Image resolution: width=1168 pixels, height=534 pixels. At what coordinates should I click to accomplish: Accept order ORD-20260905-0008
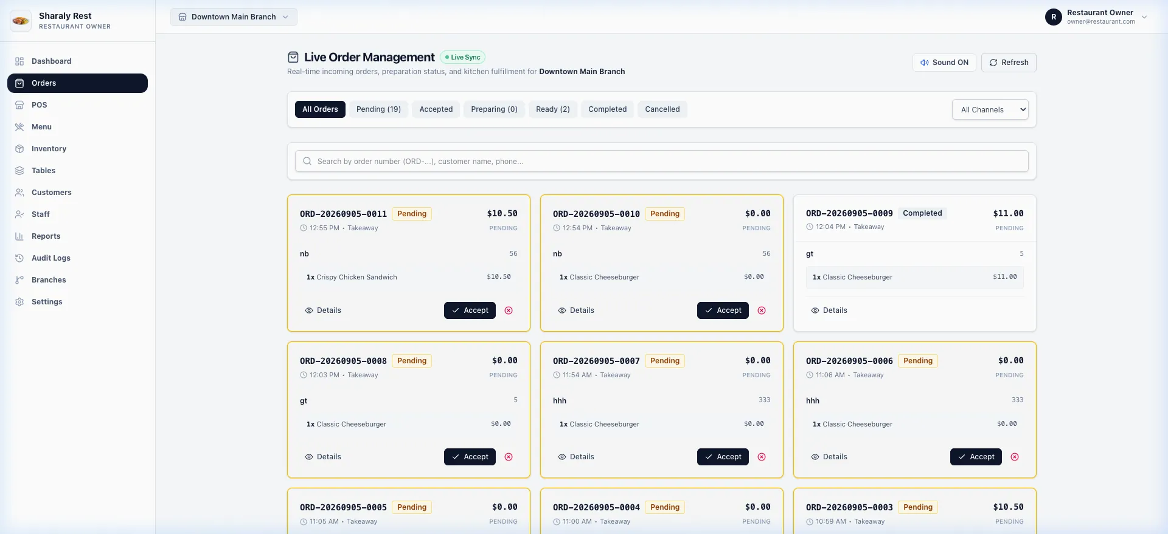coord(470,457)
